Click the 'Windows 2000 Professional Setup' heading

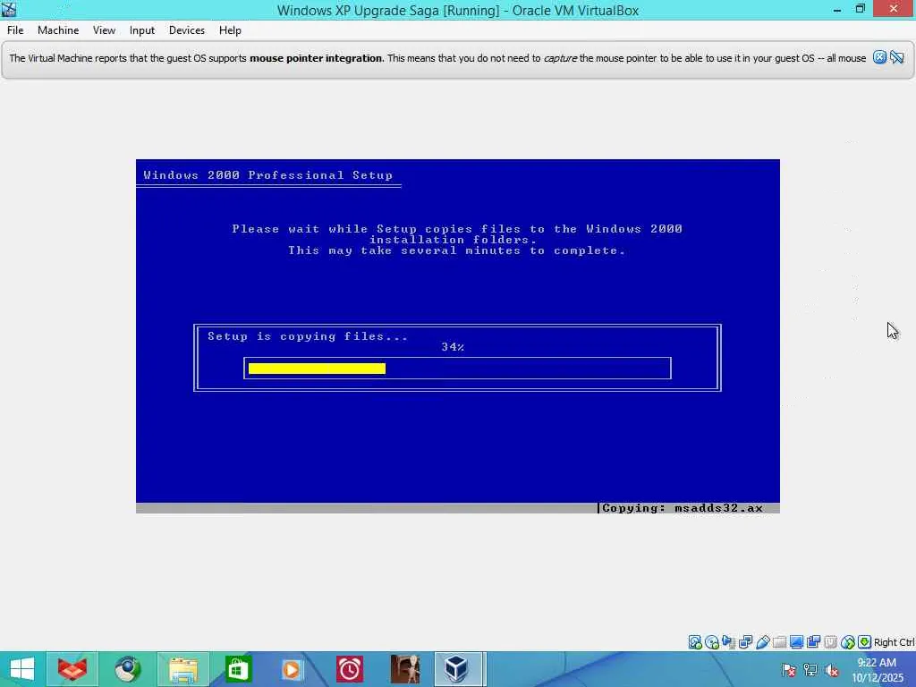(x=268, y=175)
